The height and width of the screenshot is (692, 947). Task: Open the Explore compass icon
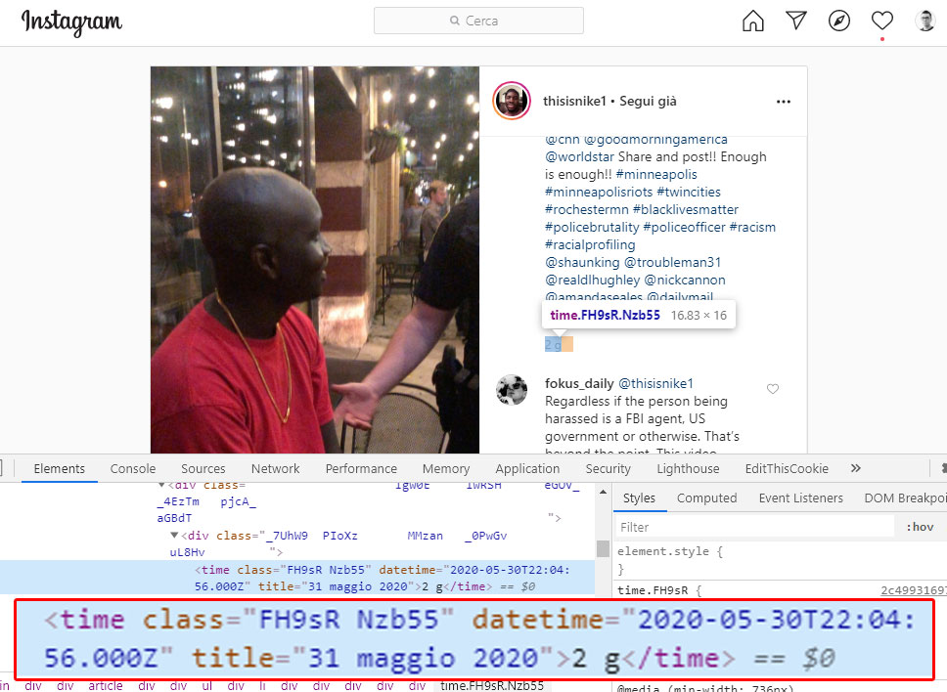pos(838,22)
